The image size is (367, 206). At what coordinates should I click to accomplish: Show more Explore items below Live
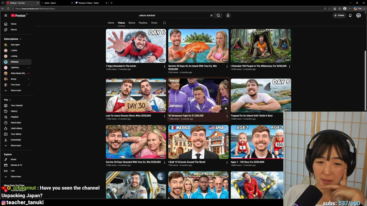point(17,177)
